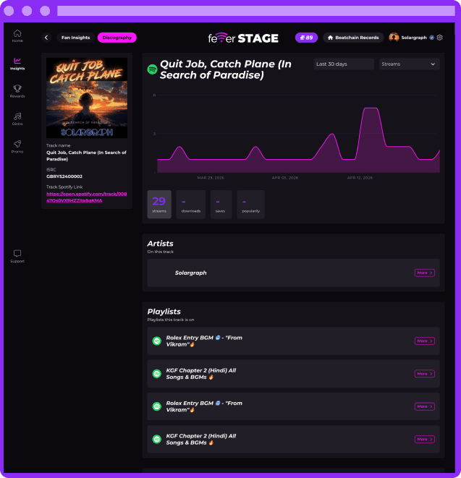Open the Rewards trophy icon

click(17, 91)
